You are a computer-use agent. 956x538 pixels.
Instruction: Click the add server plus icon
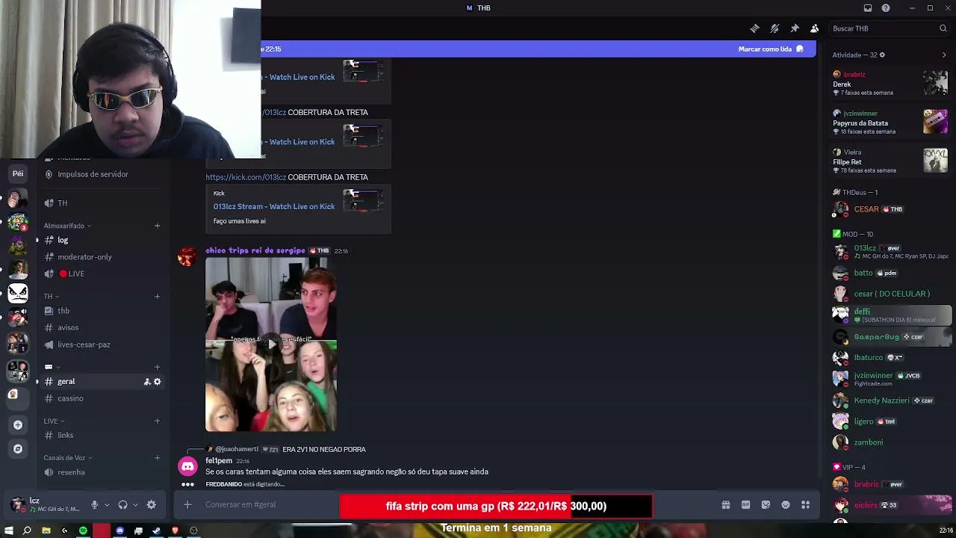pos(18,425)
